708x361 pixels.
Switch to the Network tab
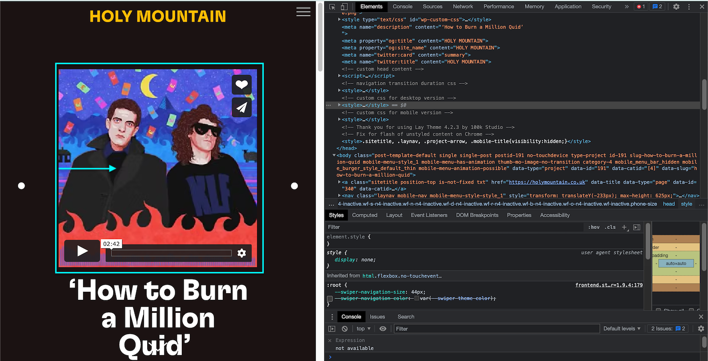[x=463, y=7]
